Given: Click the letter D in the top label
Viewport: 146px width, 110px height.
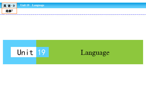Looking at the screenshot, I should pos(14,6).
